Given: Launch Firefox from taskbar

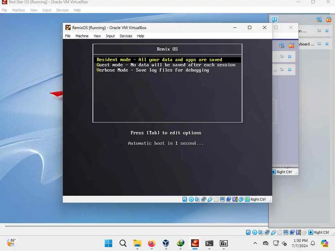Looking at the screenshot, I should pyautogui.click(x=151, y=243).
